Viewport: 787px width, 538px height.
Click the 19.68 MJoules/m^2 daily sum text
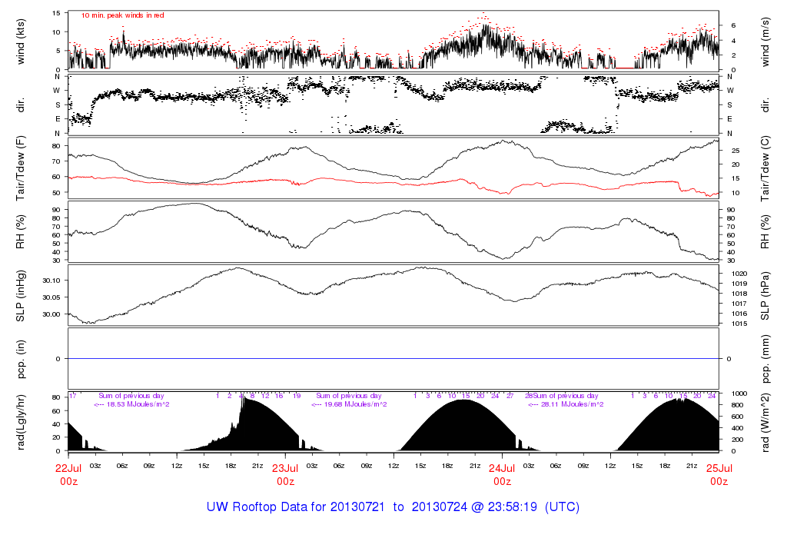coord(349,404)
